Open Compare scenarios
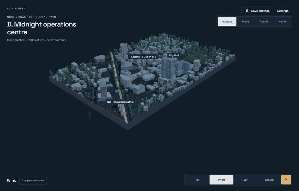This screenshot has width=299, height=191. pyautogui.click(x=33, y=180)
